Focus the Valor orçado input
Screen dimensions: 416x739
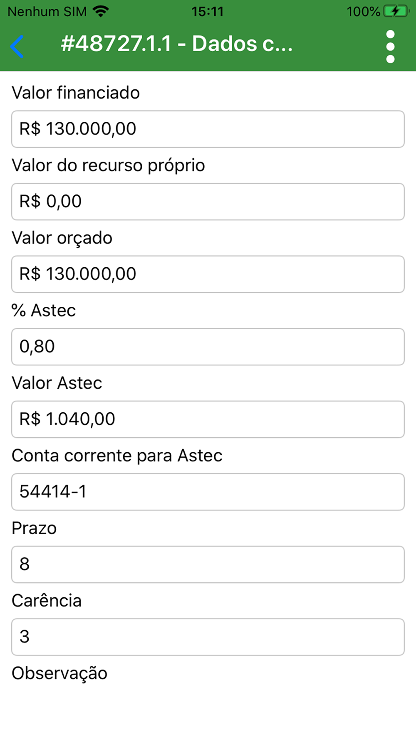tap(208, 274)
